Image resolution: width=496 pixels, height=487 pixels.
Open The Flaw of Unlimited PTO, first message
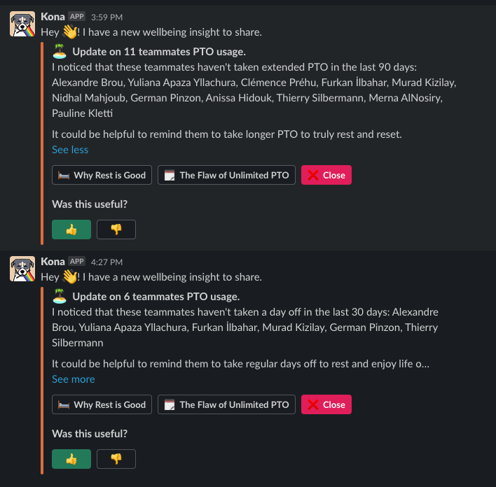point(226,175)
